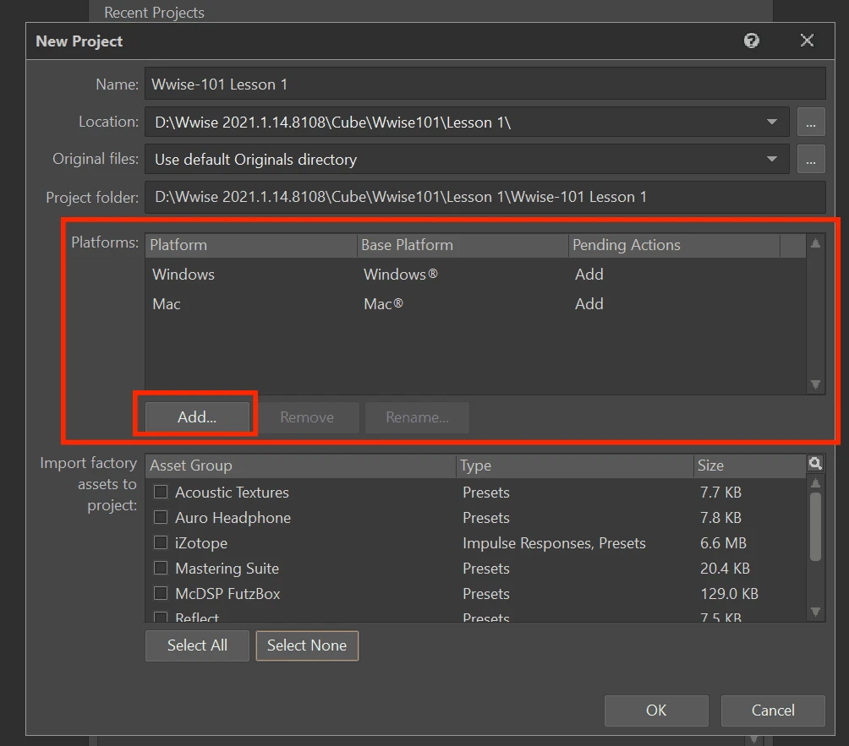Screen dimensions: 849x746
Task: Click the Windows® base platform cell
Action: [401, 275]
